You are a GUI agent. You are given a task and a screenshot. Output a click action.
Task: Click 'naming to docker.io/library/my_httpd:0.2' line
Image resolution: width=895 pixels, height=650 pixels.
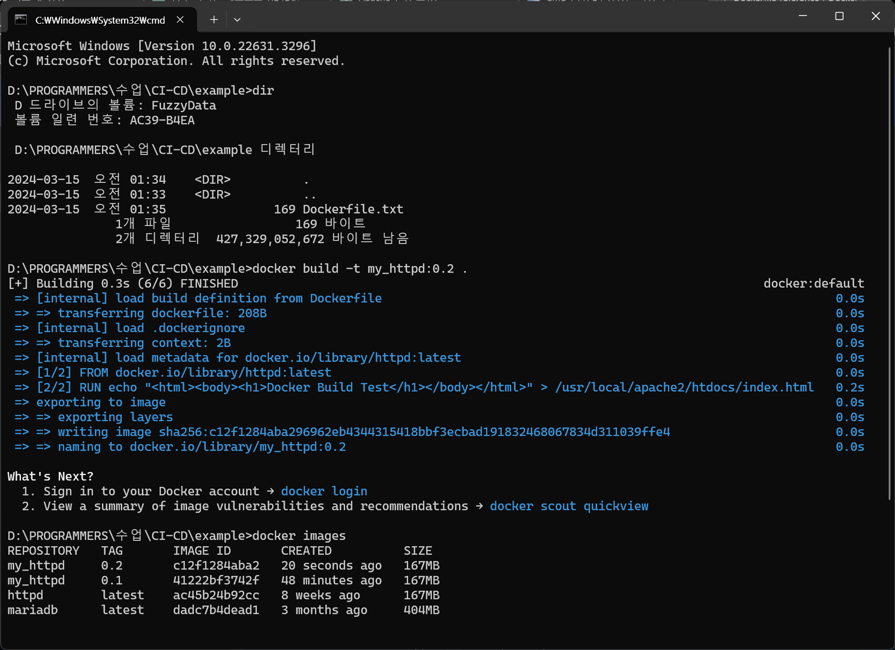180,447
